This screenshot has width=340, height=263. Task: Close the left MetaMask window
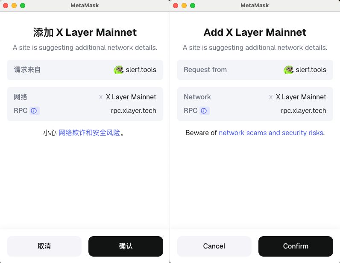(x=6, y=6)
